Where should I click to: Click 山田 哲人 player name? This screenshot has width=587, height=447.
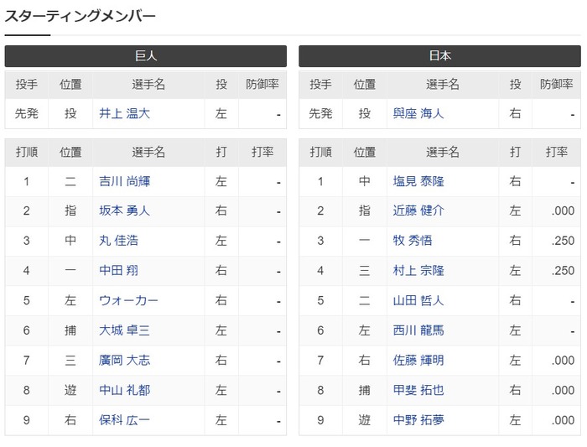coord(418,300)
